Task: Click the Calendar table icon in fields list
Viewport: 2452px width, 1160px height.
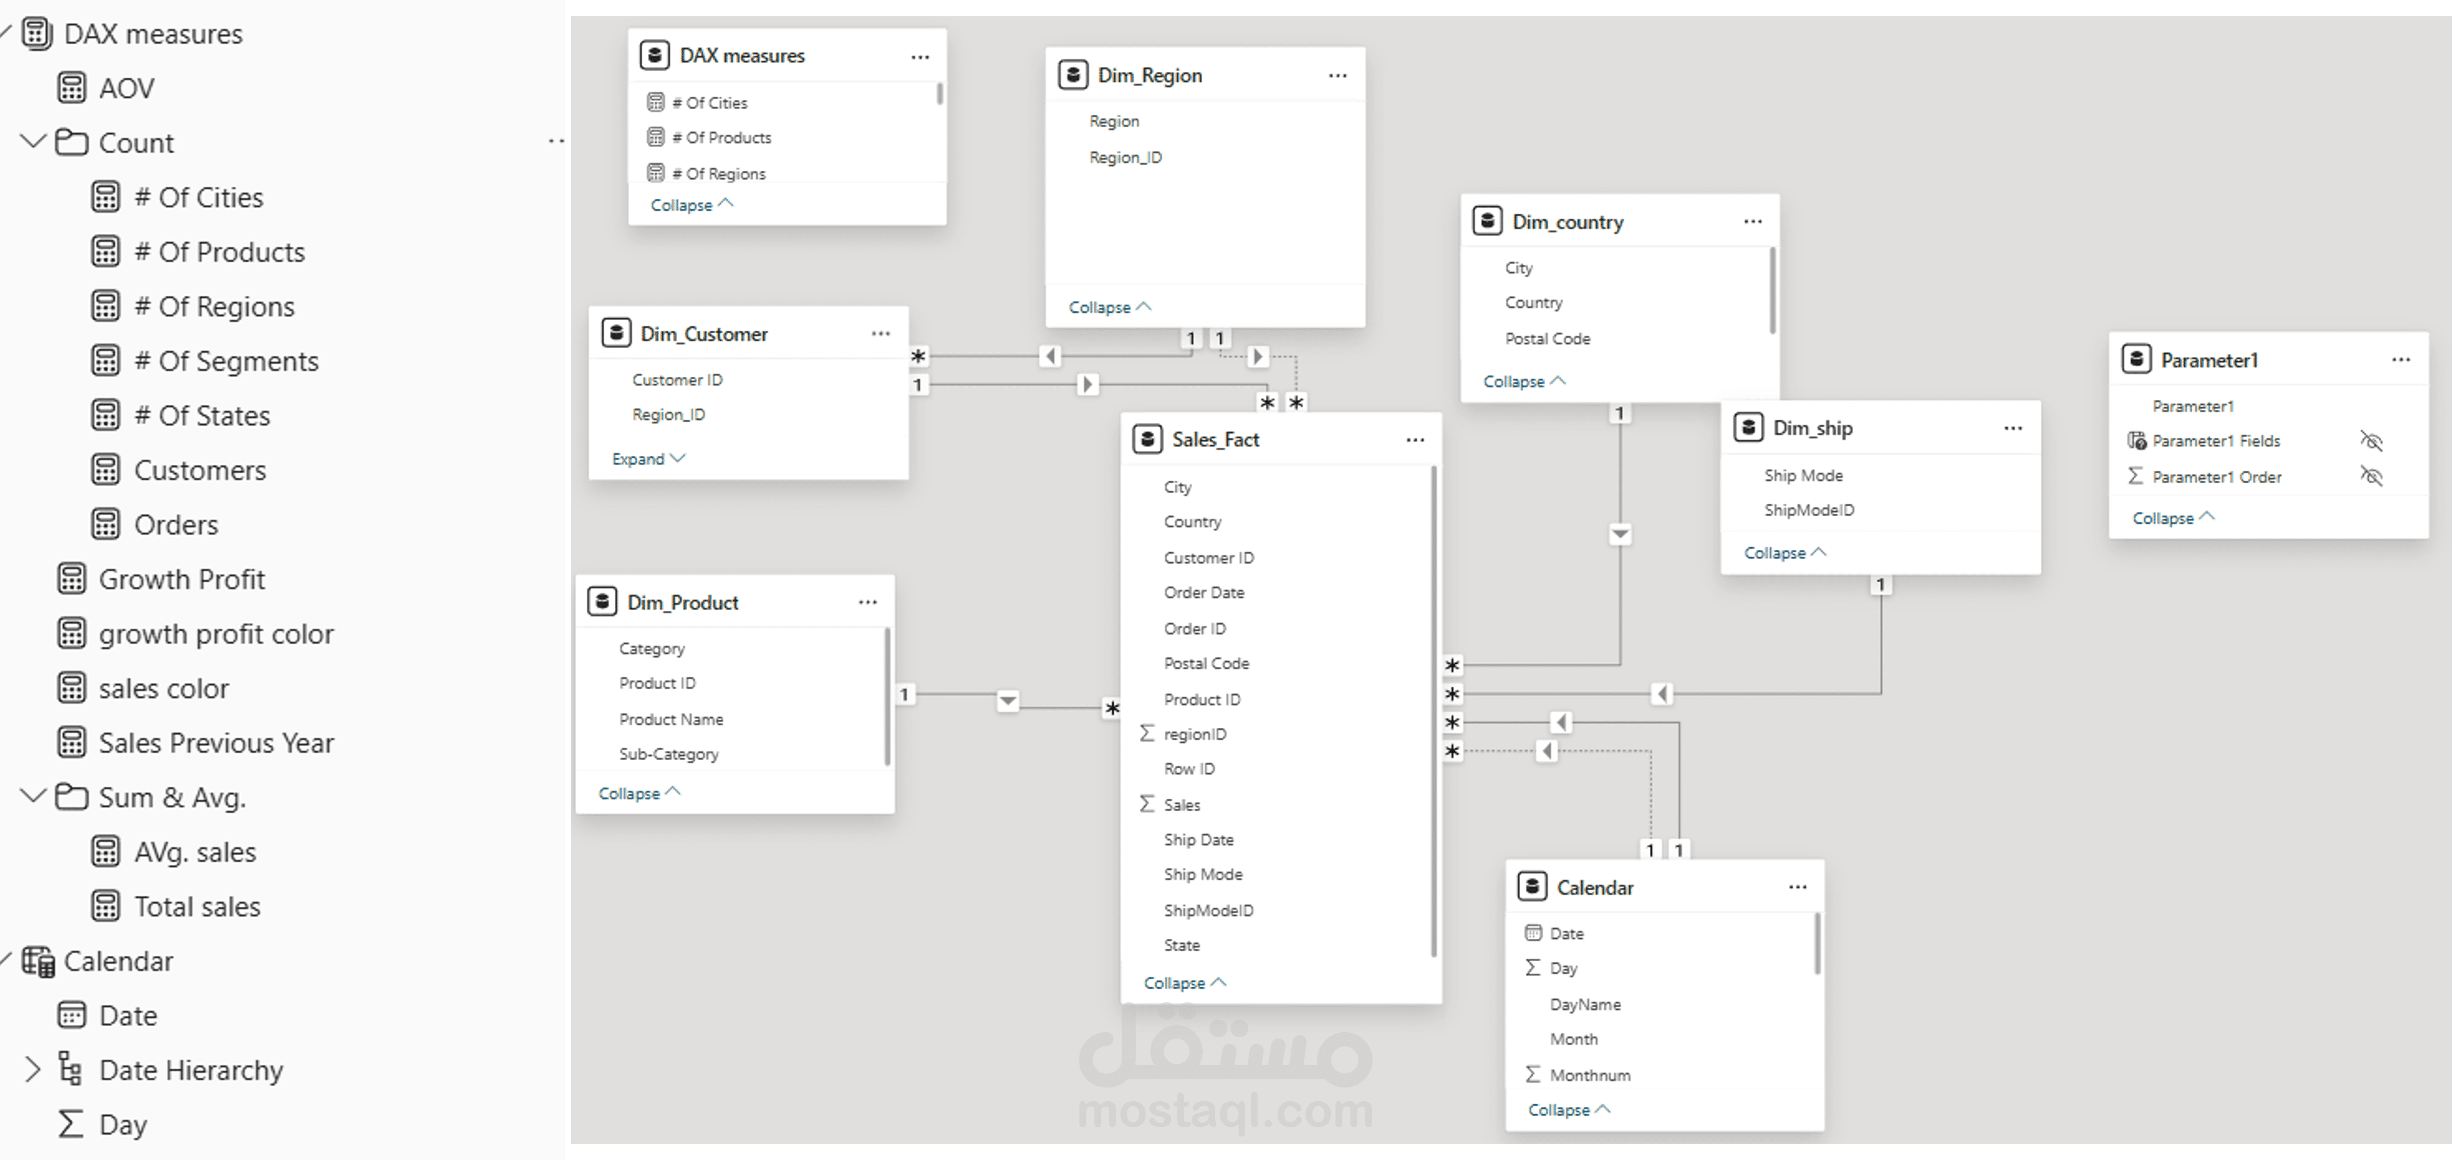Action: 38,961
